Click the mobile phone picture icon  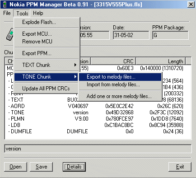(x=9, y=34)
